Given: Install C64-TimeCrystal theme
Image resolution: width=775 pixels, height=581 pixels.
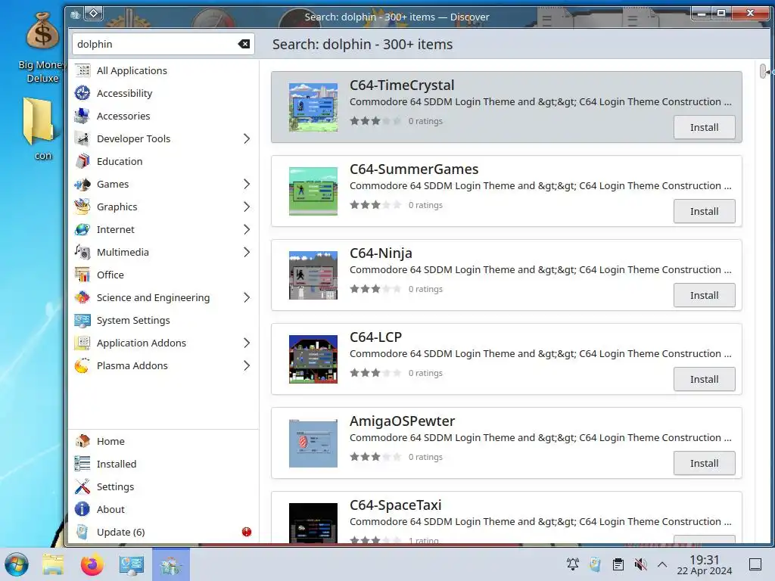Looking at the screenshot, I should tap(704, 127).
